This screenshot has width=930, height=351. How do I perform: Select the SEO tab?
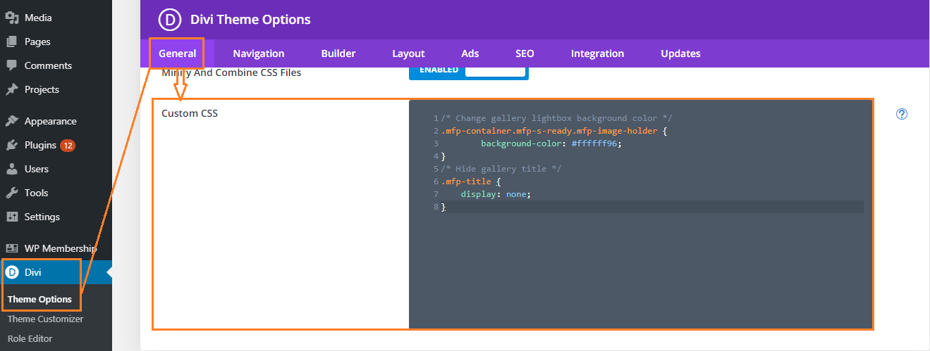coord(525,53)
